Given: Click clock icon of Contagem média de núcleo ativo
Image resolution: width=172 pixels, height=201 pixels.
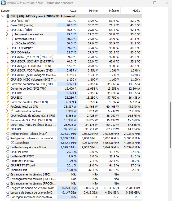Looking at the screenshot, I should (8, 197).
